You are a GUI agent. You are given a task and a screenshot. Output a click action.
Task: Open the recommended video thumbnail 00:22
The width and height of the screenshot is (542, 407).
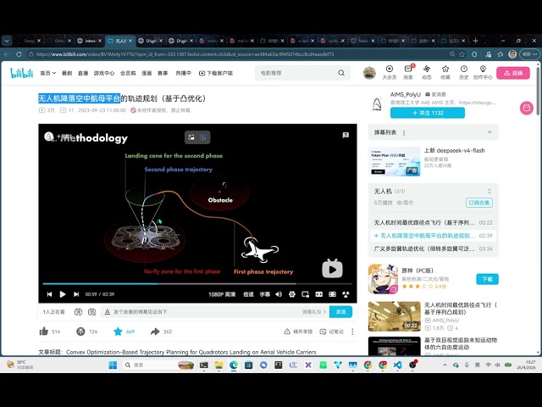[x=395, y=316]
